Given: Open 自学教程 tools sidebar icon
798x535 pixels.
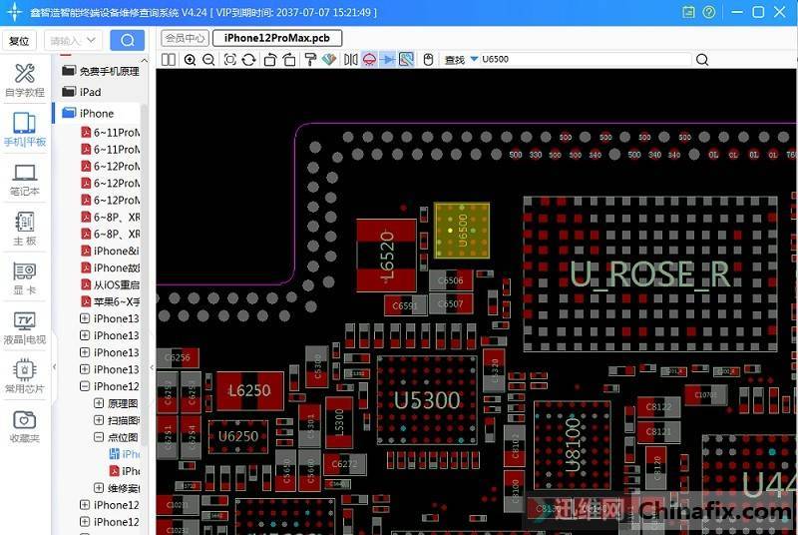Looking at the screenshot, I should [x=25, y=80].
